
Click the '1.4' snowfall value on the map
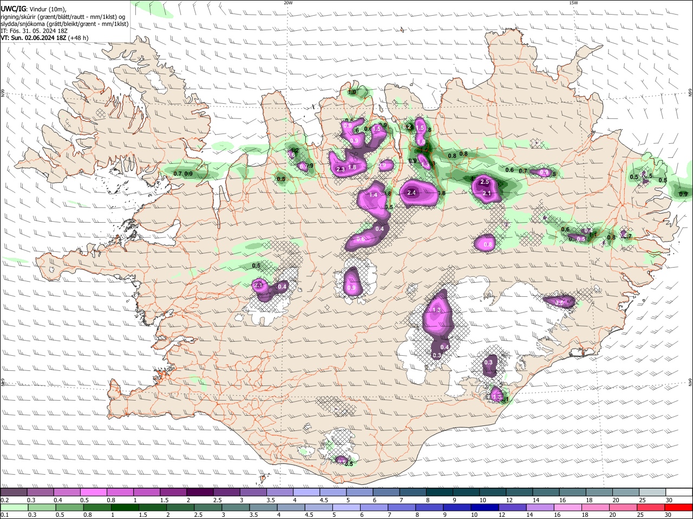point(373,195)
